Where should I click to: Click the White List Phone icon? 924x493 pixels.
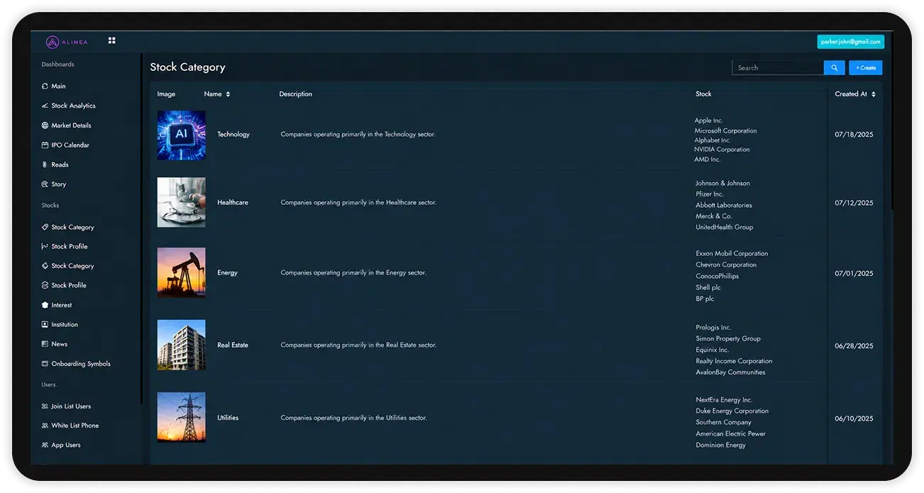point(45,426)
